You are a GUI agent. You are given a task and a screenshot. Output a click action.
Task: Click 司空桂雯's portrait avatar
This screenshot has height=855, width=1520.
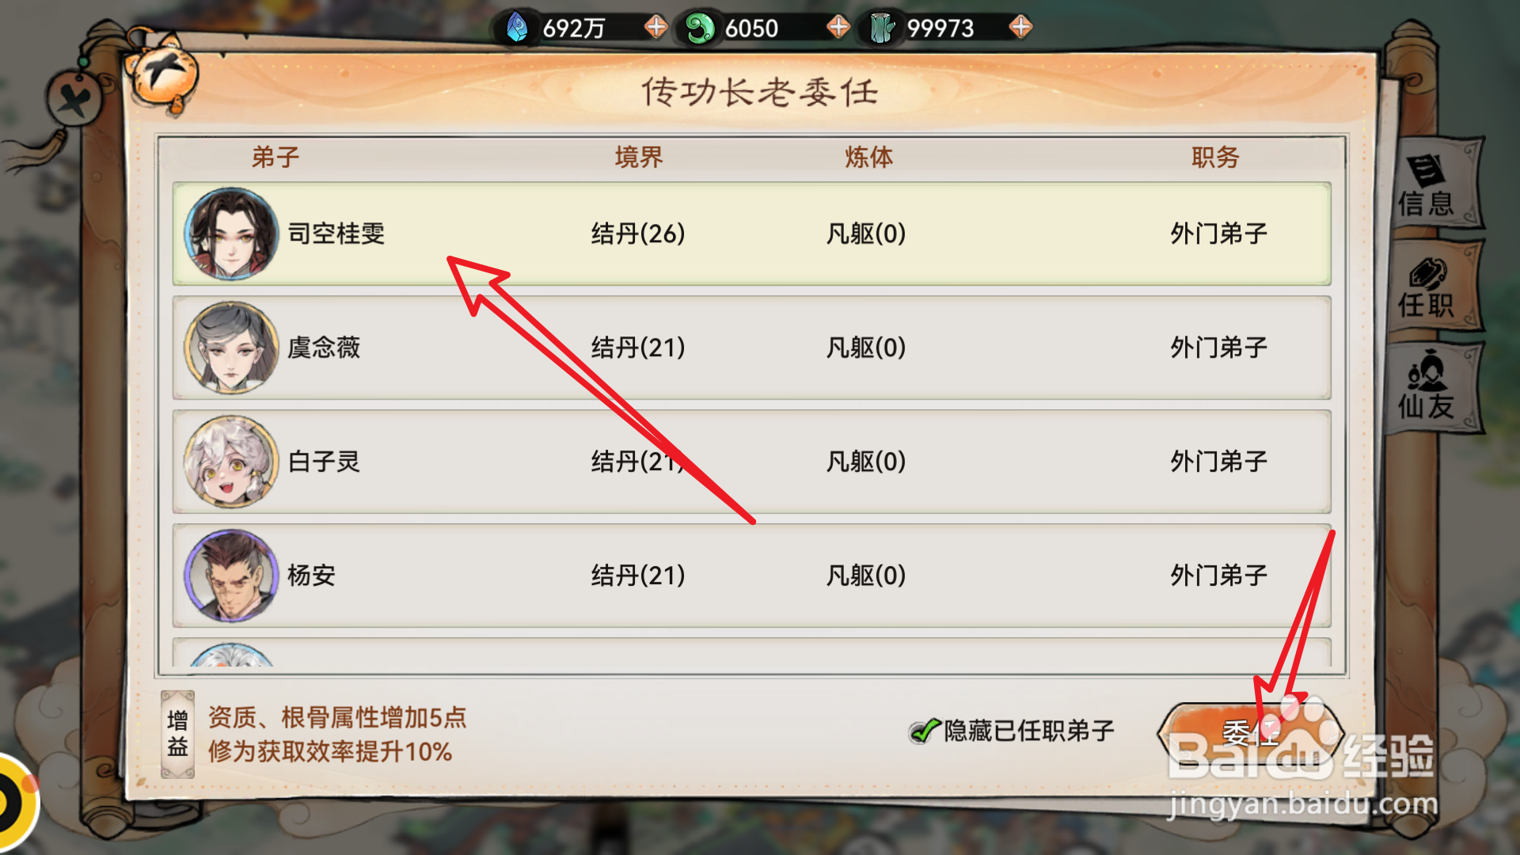coord(231,234)
